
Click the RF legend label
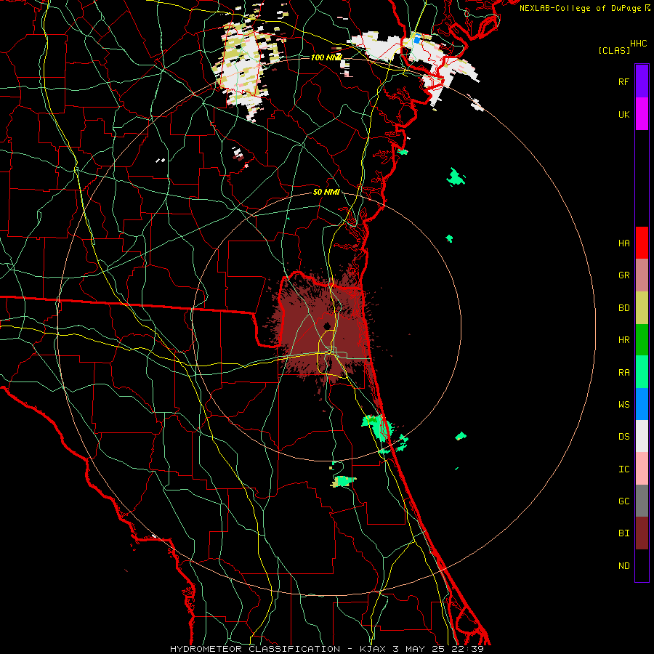pyautogui.click(x=623, y=82)
